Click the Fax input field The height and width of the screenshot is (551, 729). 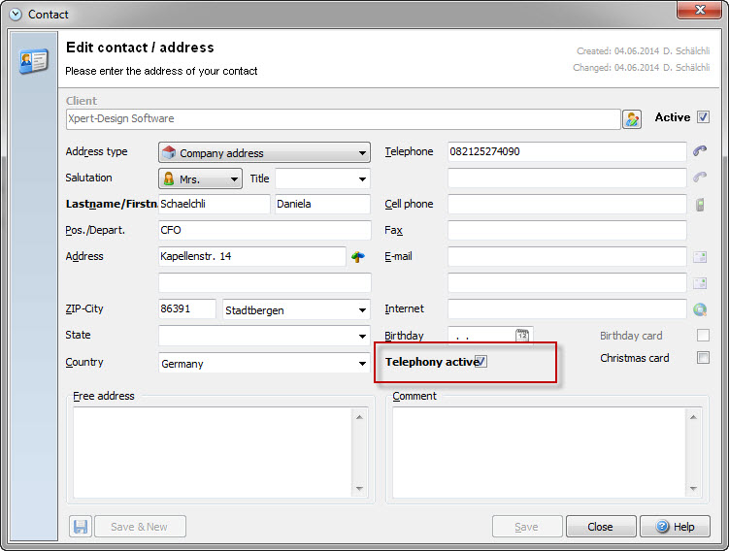click(x=567, y=230)
